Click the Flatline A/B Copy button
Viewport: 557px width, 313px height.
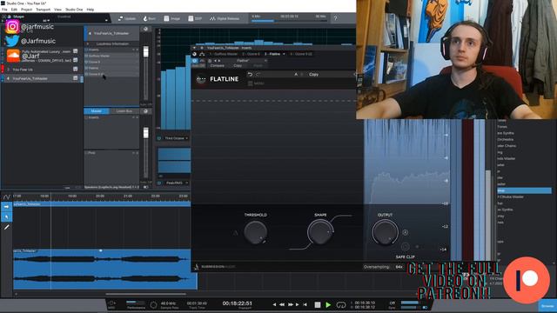(313, 74)
